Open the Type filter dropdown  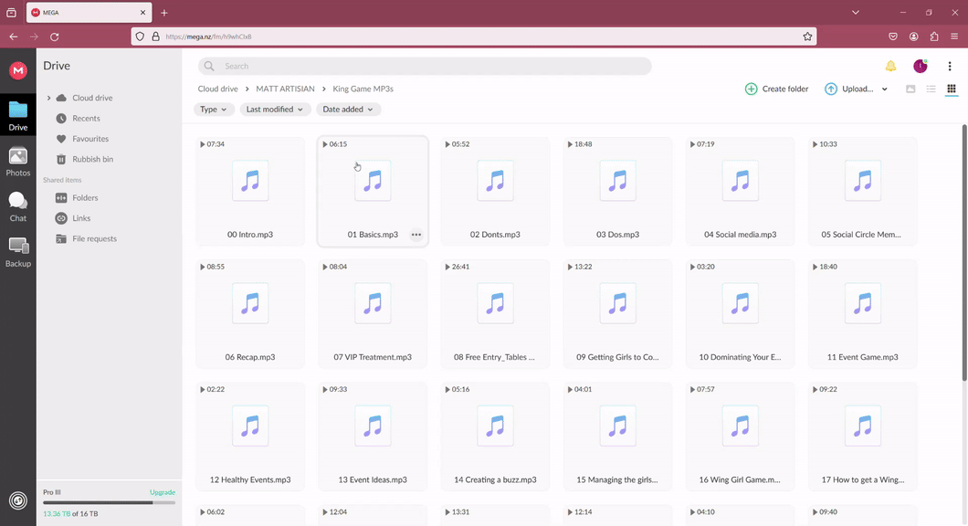point(213,110)
